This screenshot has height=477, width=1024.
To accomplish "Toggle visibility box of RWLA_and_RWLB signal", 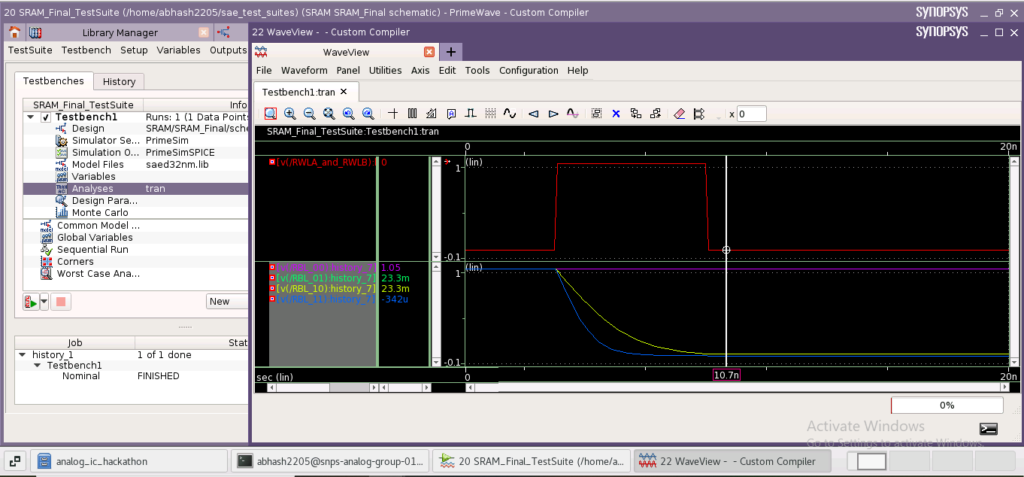I will (272, 162).
